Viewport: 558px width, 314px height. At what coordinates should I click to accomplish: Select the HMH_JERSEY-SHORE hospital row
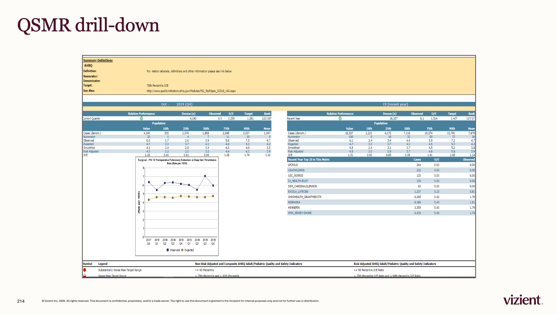pos(381,213)
